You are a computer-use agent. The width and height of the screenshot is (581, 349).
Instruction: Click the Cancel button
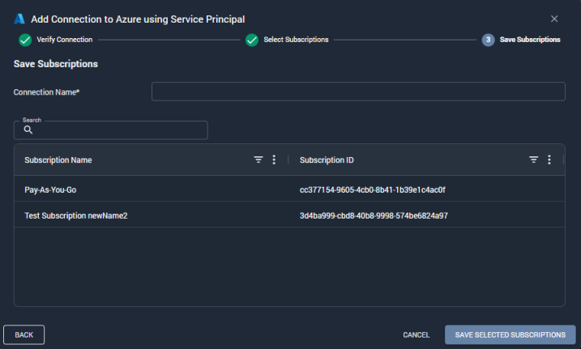click(x=417, y=335)
